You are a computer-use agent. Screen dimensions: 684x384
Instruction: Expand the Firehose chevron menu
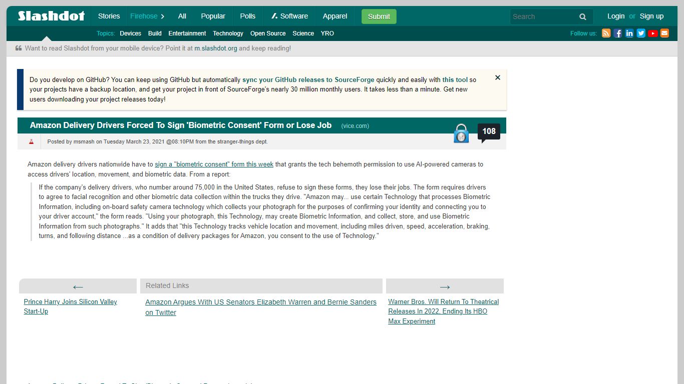pyautogui.click(x=163, y=16)
